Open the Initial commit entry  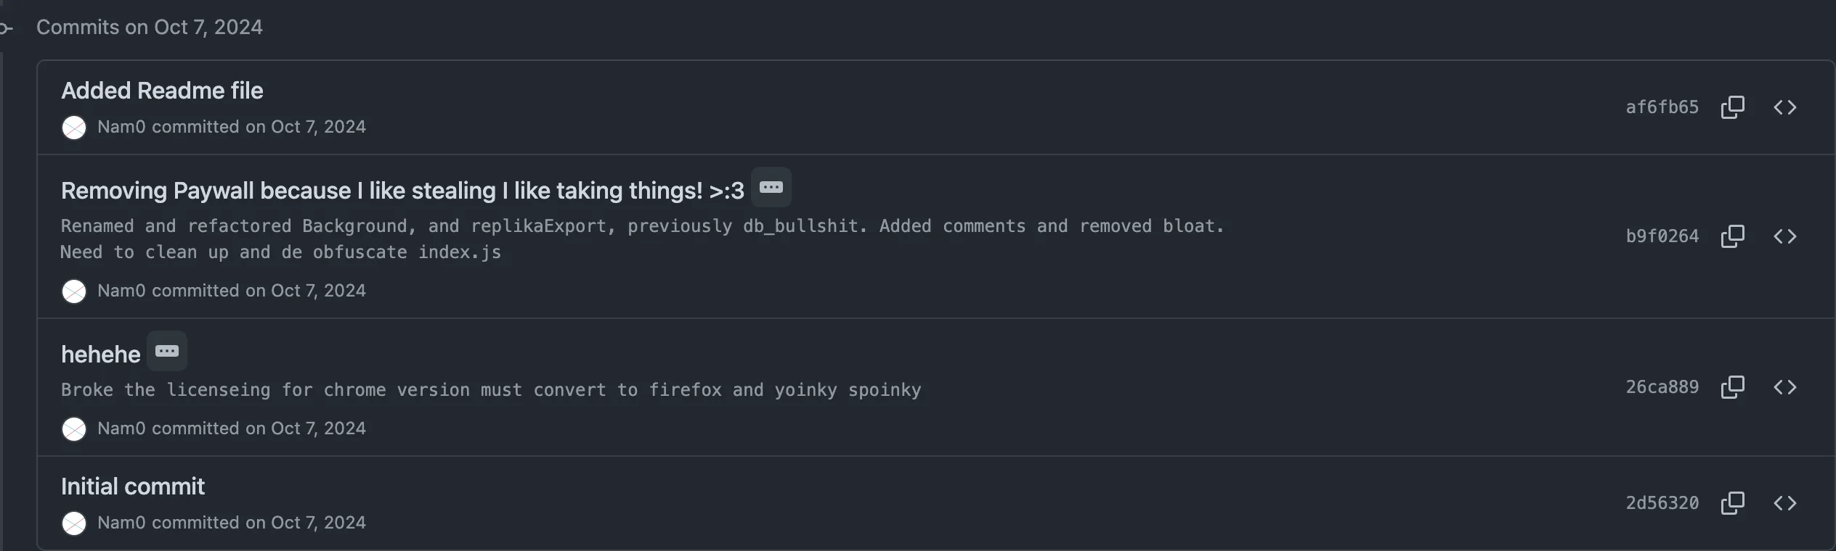point(133,486)
